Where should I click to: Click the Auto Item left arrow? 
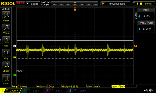click(139, 29)
